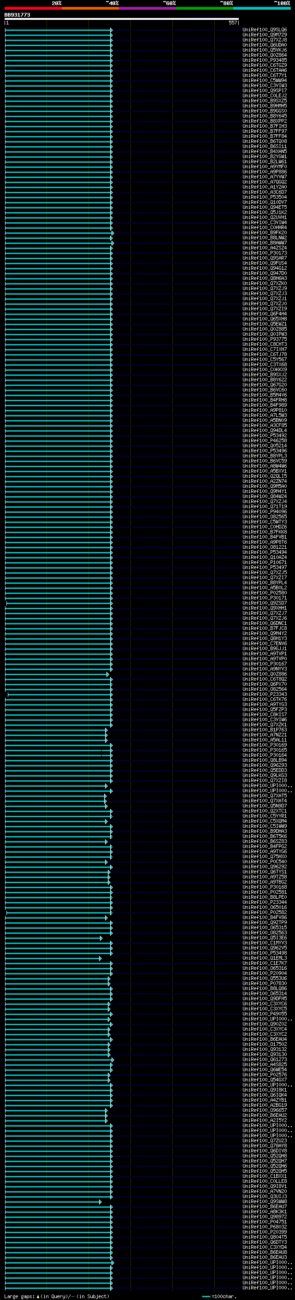Screen dimensions: 295x1300
Task: Select hit UniRef100_Q8H6A3
Action: pyautogui.click(x=265, y=278)
